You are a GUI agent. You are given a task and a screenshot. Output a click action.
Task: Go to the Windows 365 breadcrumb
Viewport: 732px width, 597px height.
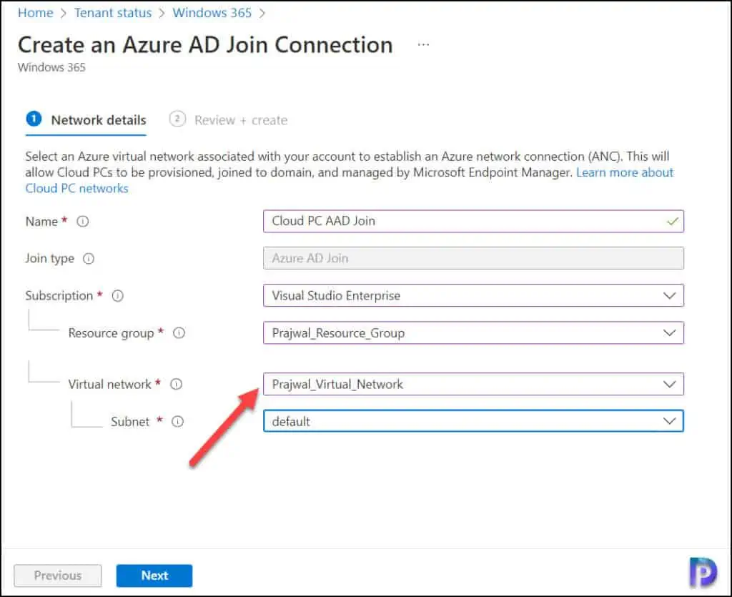pyautogui.click(x=212, y=13)
